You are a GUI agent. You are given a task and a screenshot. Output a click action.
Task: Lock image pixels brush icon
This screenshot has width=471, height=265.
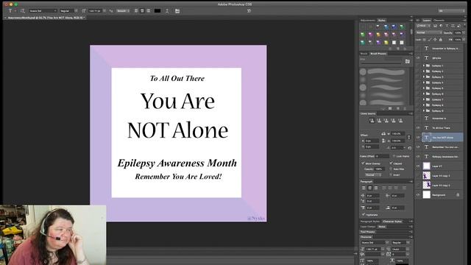430,39
